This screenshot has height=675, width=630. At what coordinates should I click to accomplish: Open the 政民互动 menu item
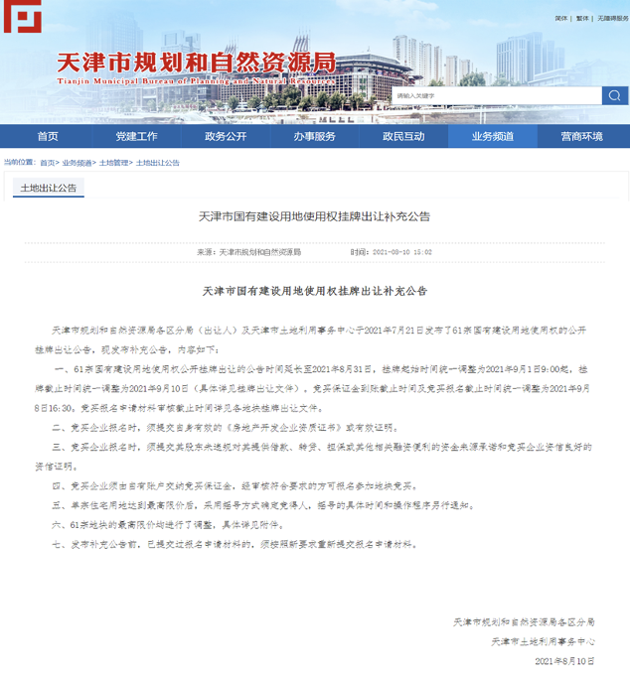[403, 136]
